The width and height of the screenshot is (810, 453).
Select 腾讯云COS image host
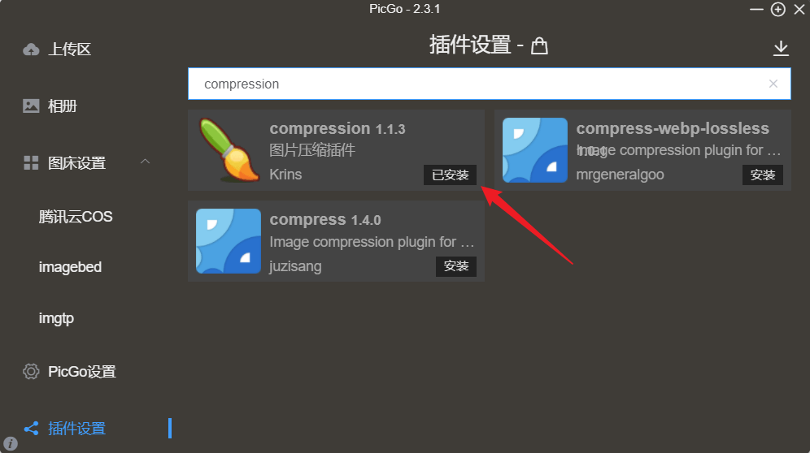tap(76, 217)
